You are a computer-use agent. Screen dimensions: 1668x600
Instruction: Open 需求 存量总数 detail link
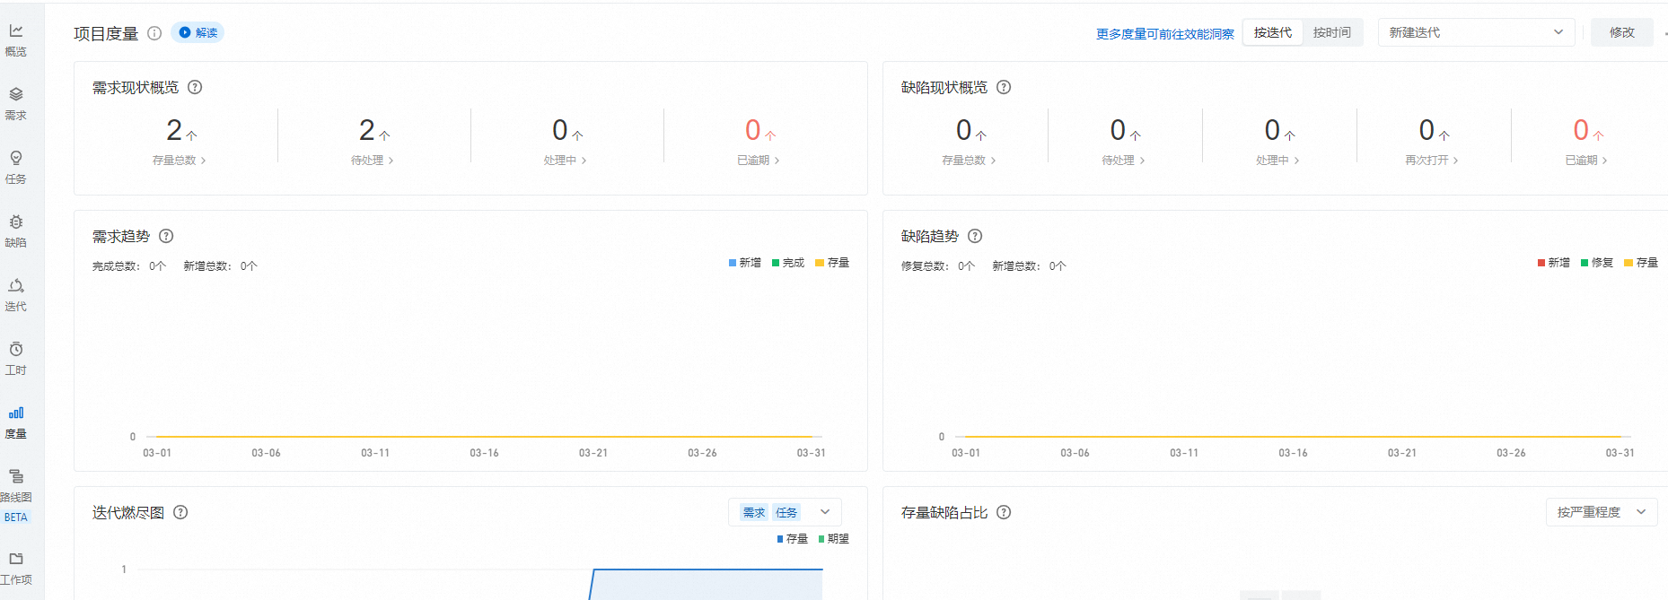click(x=179, y=161)
